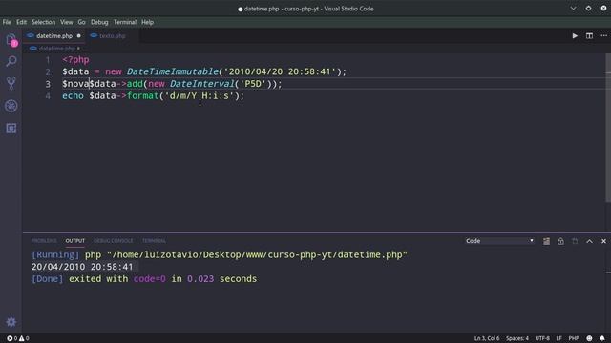Open Source Control view in activity bar
Viewport: 611px width, 343px height.
tap(11, 83)
